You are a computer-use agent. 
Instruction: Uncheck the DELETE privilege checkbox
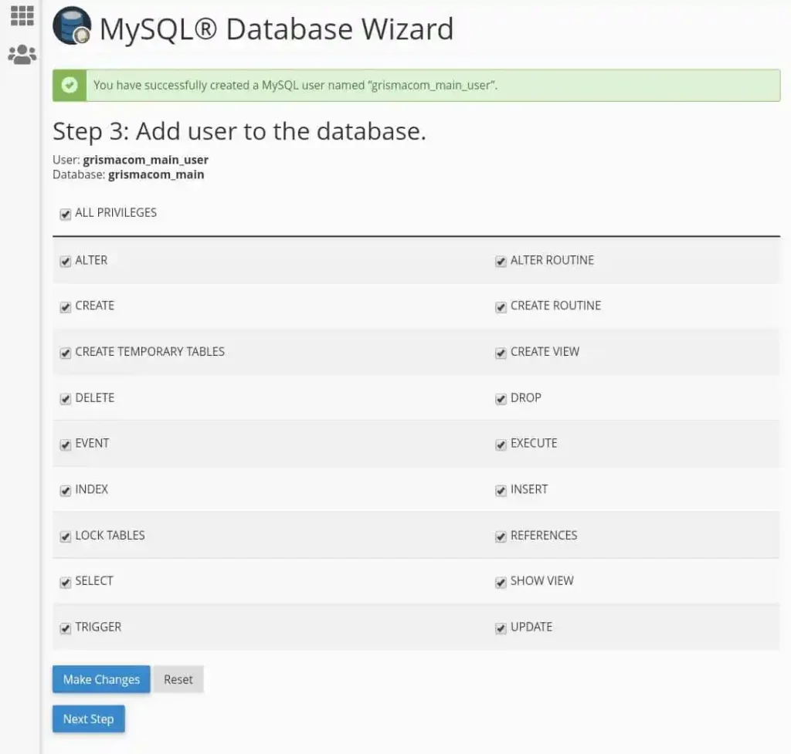click(x=66, y=399)
